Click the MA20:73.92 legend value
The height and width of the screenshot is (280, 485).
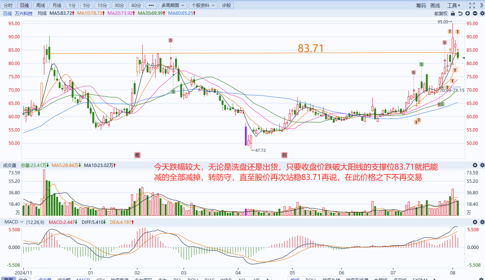click(x=122, y=13)
